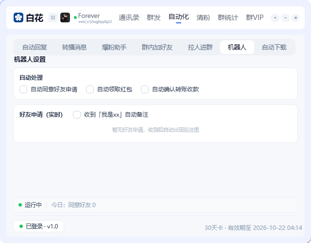The image size is (311, 243).
Task: Open the 通讯录 top menu
Action: tap(129, 17)
